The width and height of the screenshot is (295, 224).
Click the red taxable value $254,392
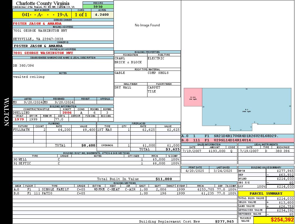282,220
